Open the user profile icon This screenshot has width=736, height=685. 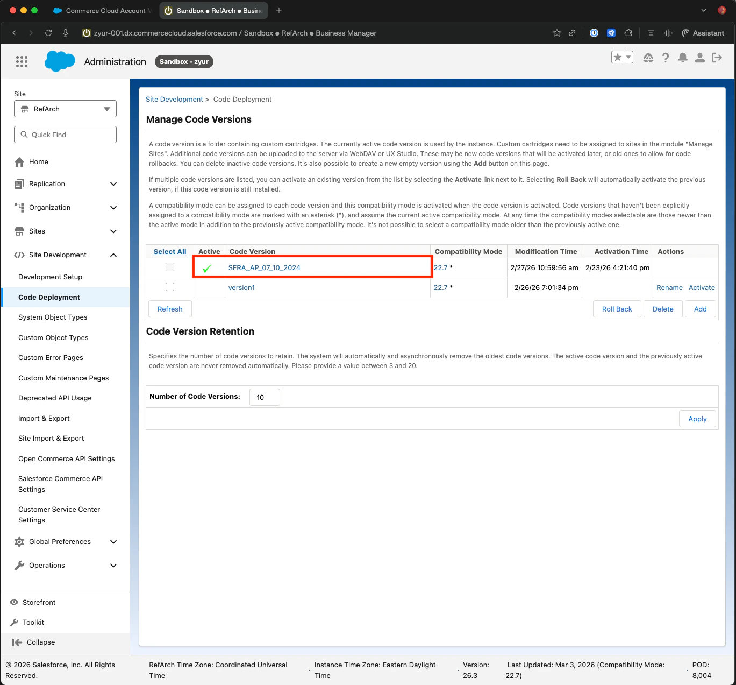click(x=700, y=58)
